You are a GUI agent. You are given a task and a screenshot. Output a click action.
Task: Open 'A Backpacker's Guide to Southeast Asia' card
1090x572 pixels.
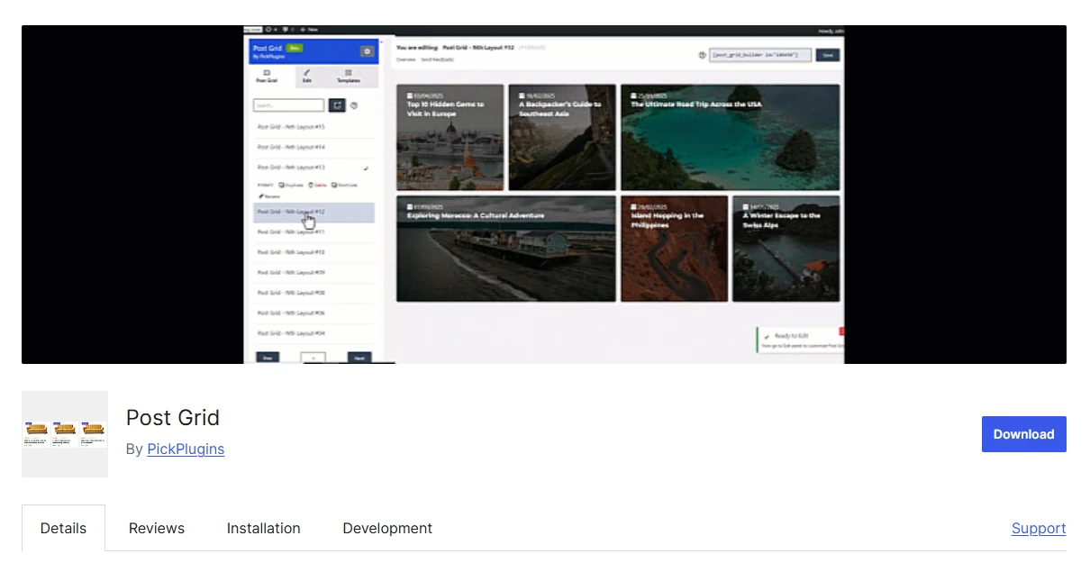(x=562, y=137)
